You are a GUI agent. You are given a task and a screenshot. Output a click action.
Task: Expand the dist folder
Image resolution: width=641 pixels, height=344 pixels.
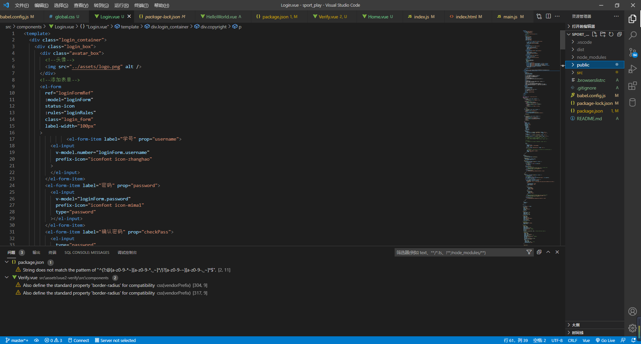coord(595,49)
